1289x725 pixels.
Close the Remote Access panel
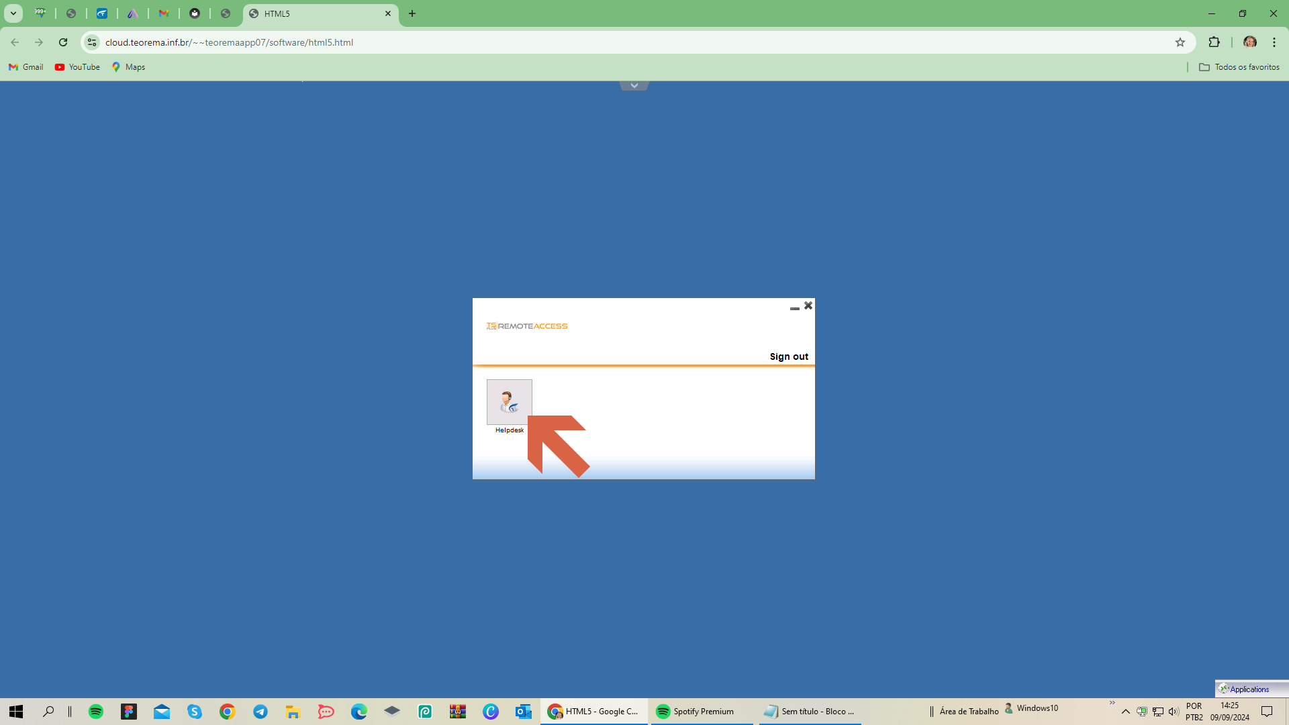[808, 305]
